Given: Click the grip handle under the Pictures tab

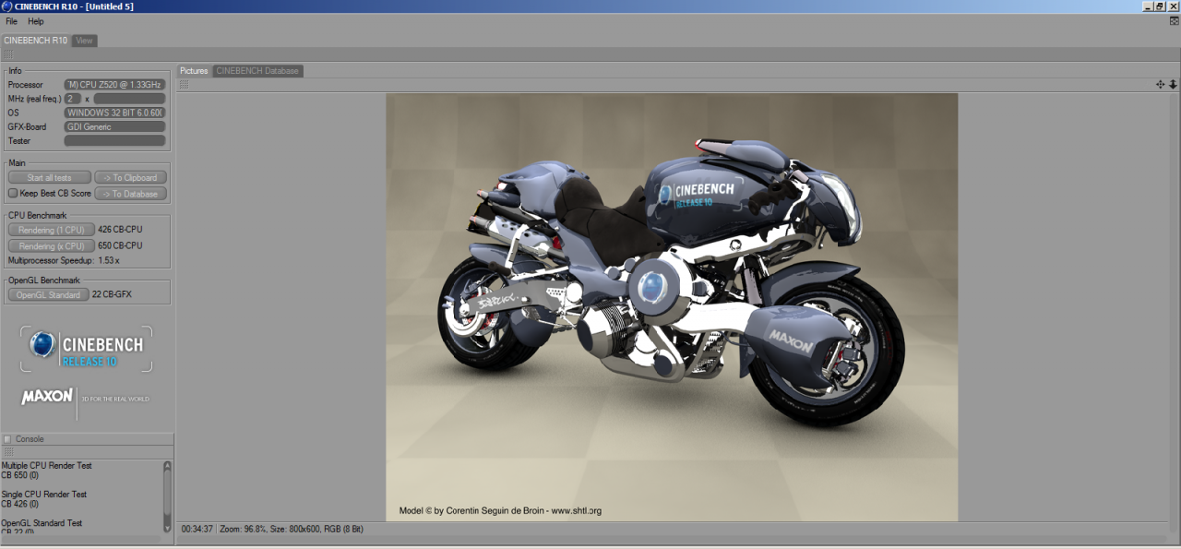Looking at the screenshot, I should [184, 85].
